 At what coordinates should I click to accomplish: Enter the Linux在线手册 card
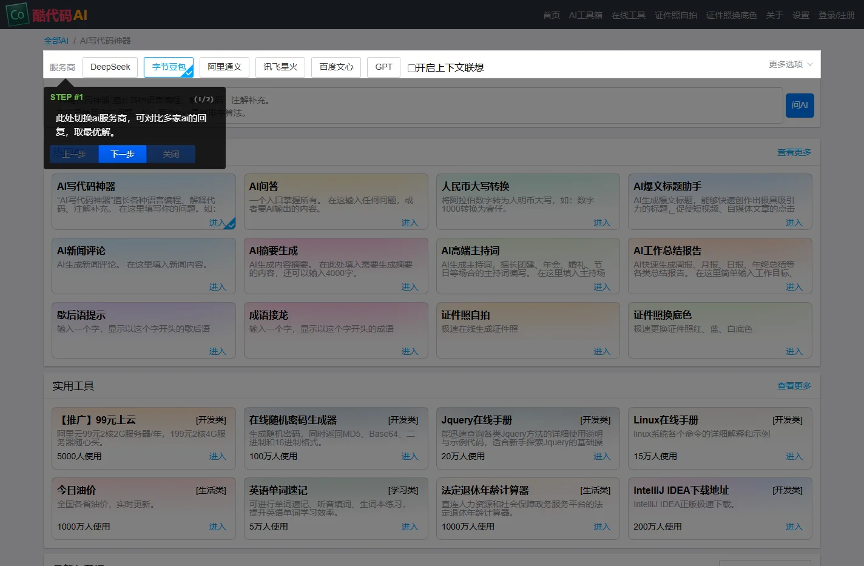tap(794, 456)
